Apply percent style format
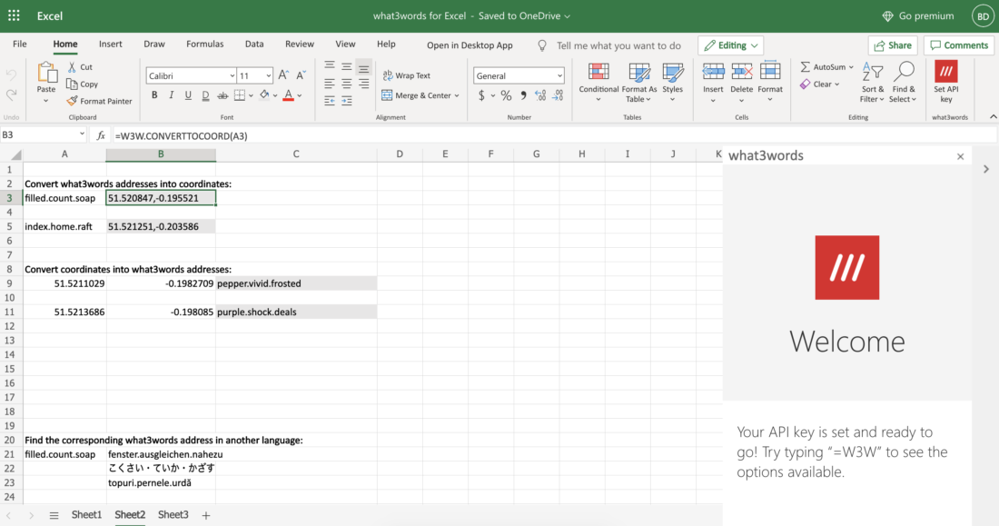 pyautogui.click(x=506, y=95)
